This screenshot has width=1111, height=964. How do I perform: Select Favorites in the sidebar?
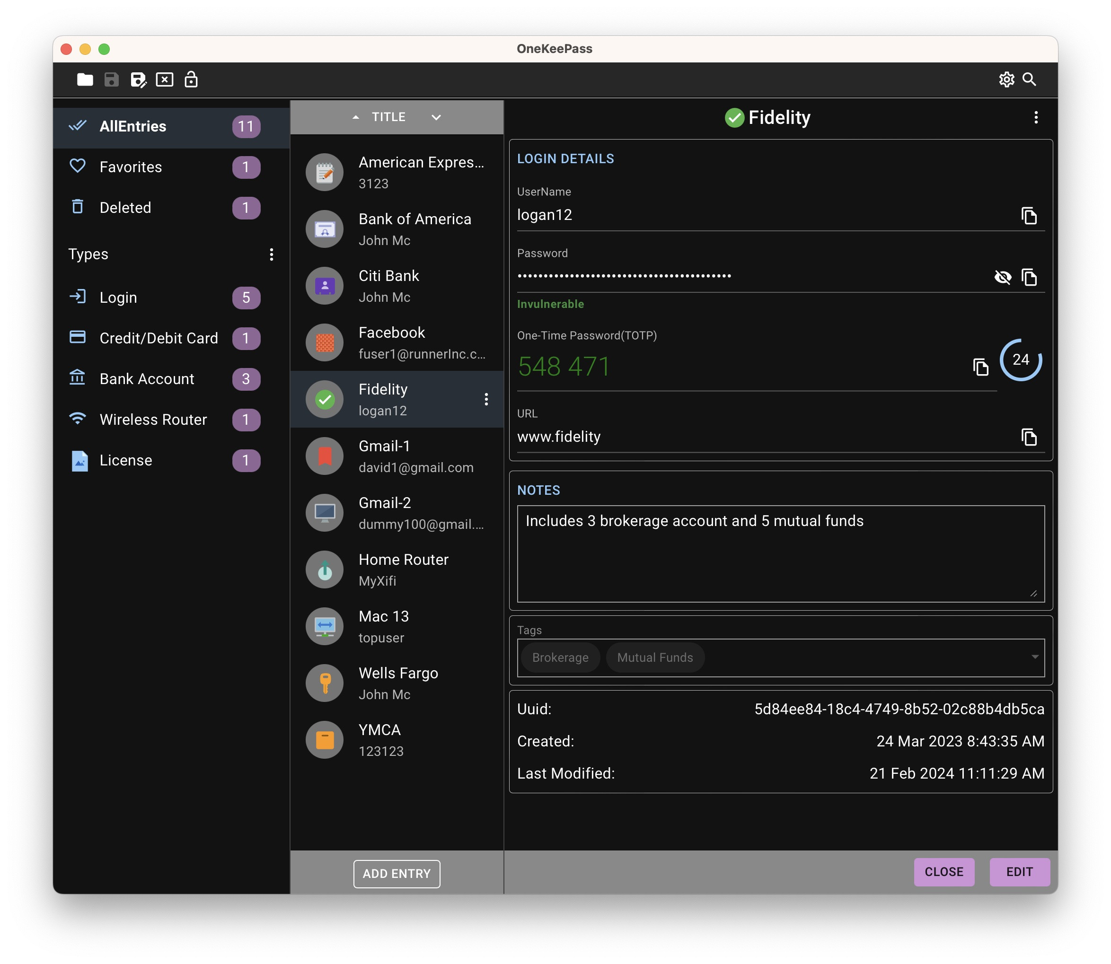click(131, 167)
